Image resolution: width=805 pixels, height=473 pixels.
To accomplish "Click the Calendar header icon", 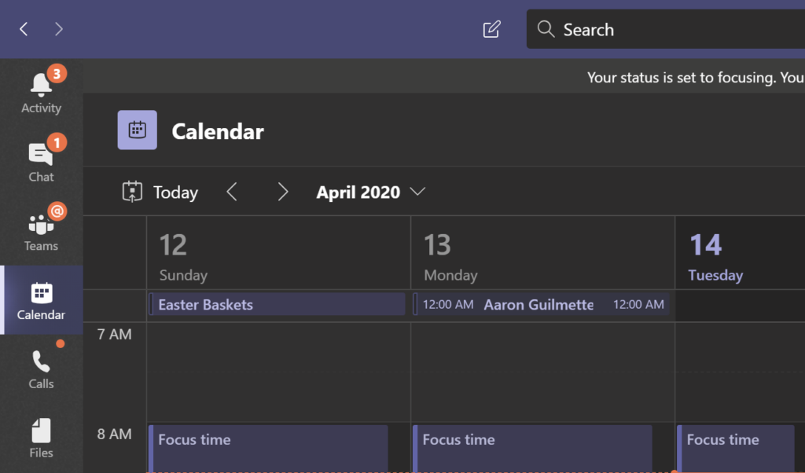I will pyautogui.click(x=137, y=130).
